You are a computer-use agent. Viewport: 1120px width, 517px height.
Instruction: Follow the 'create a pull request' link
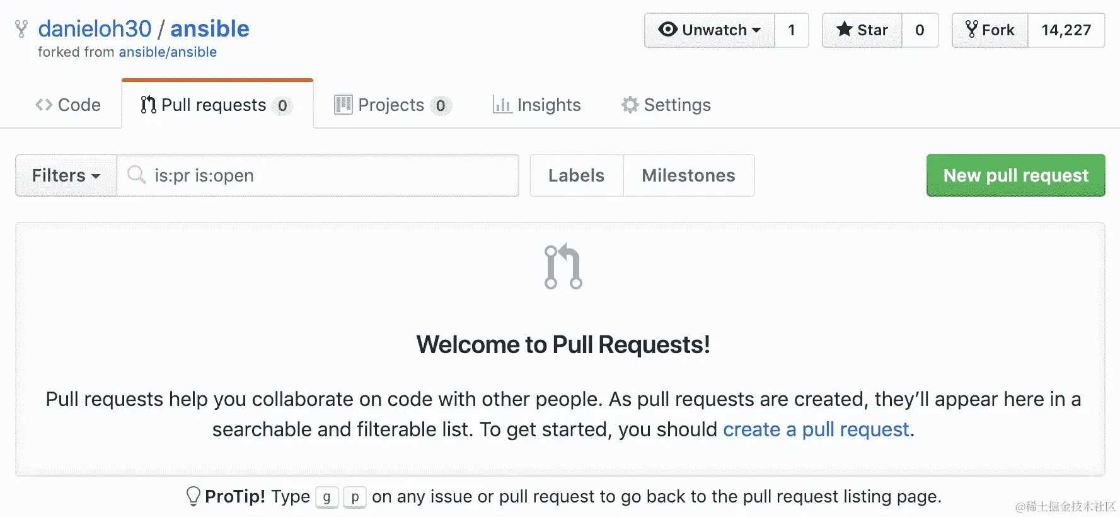(816, 429)
